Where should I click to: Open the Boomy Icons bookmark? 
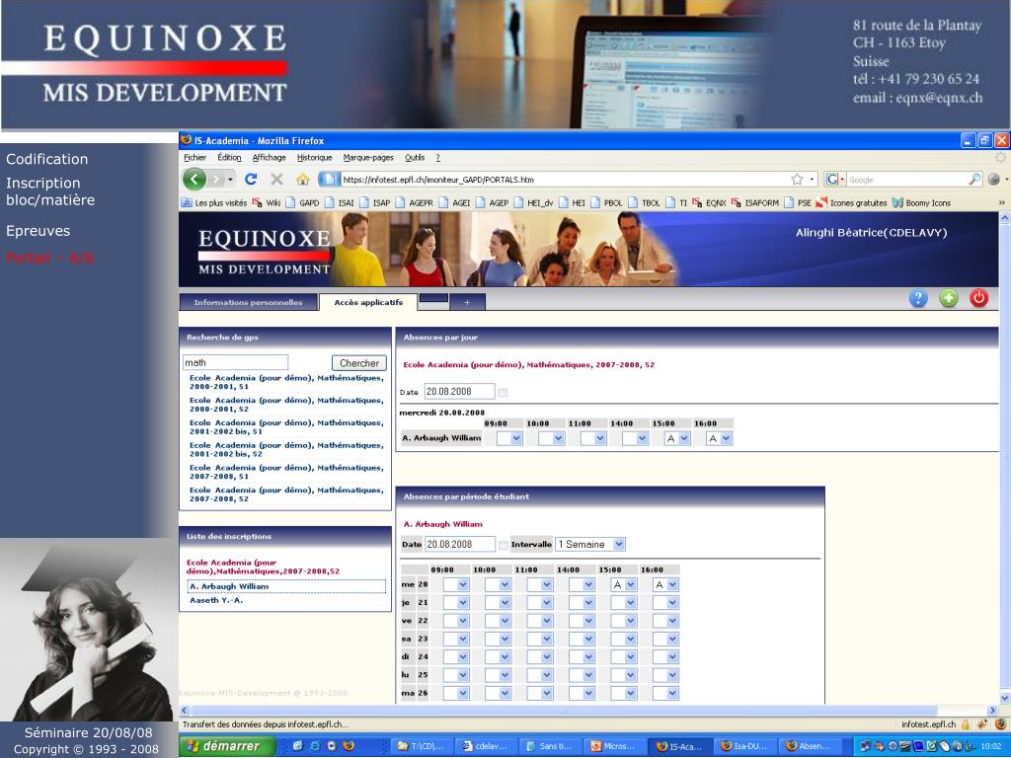tap(921, 202)
